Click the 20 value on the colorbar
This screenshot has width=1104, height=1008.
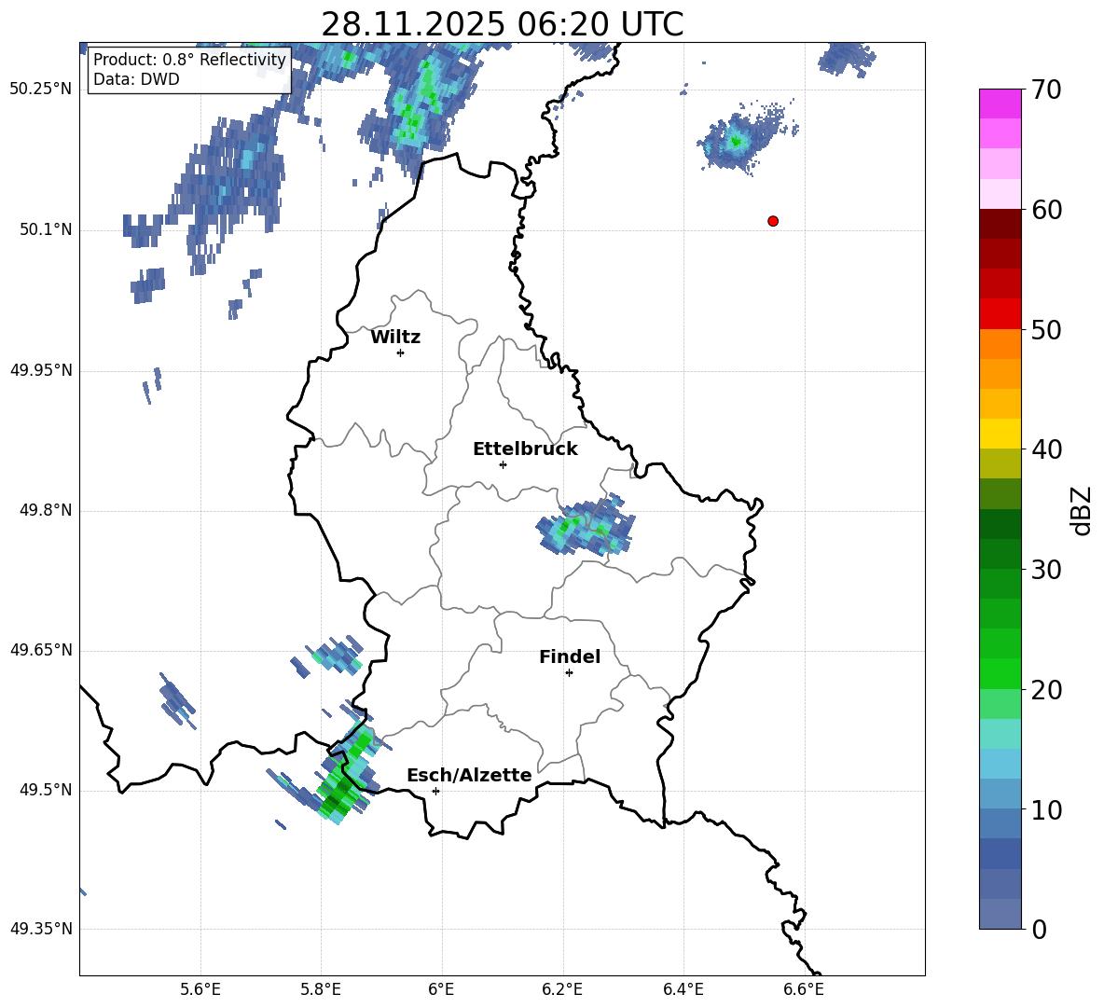[x=1046, y=690]
